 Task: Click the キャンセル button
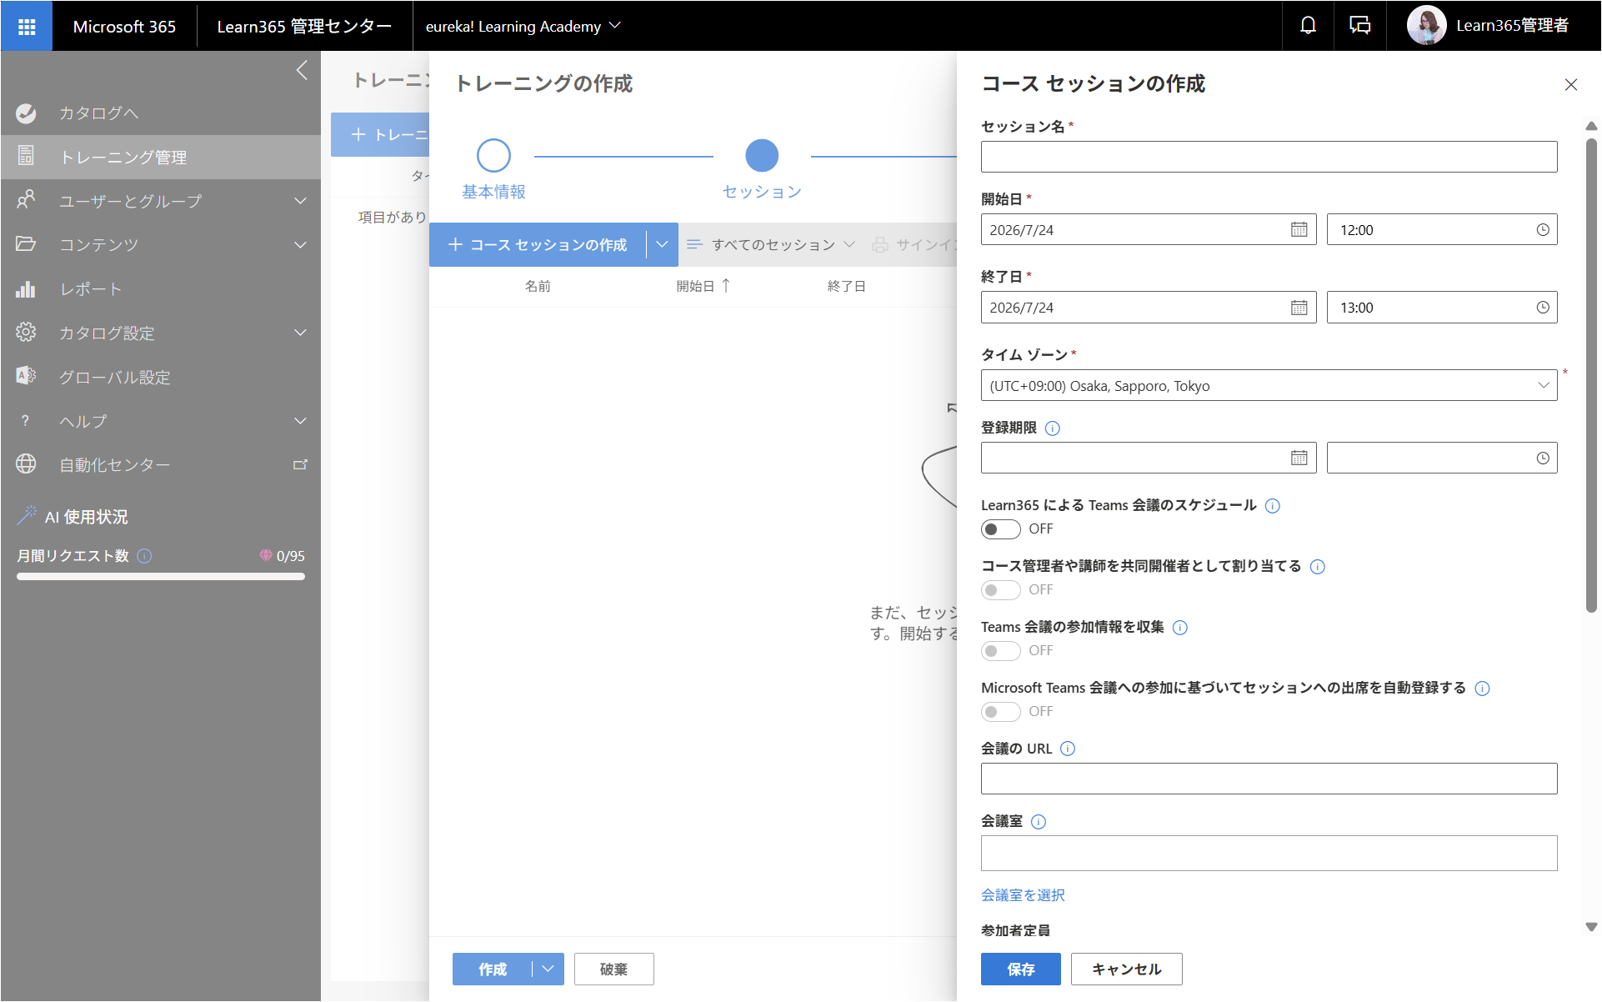tap(1126, 969)
